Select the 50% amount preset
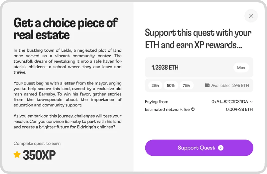Viewport: 267px width, 174px height. (171, 86)
